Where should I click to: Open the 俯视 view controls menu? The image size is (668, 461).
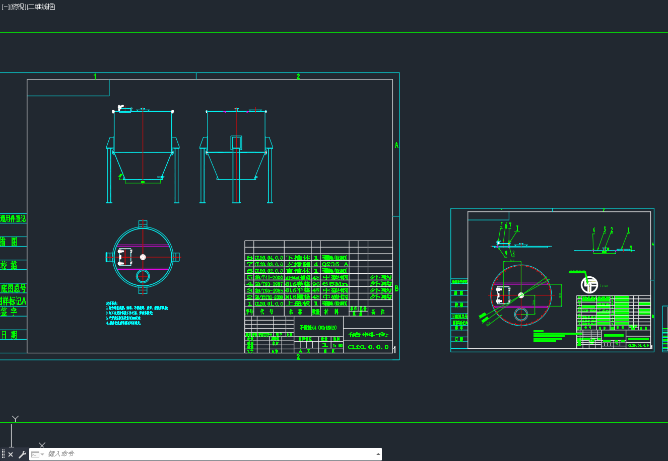(18, 7)
